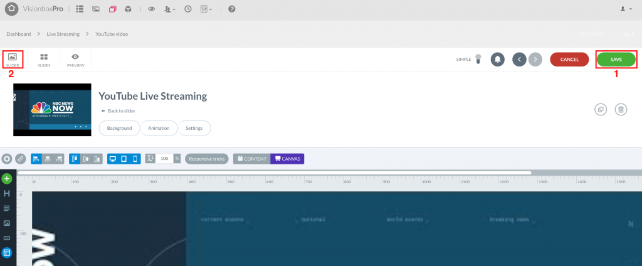Open the Background tab
Screen dimensions: 642x266
coord(120,128)
